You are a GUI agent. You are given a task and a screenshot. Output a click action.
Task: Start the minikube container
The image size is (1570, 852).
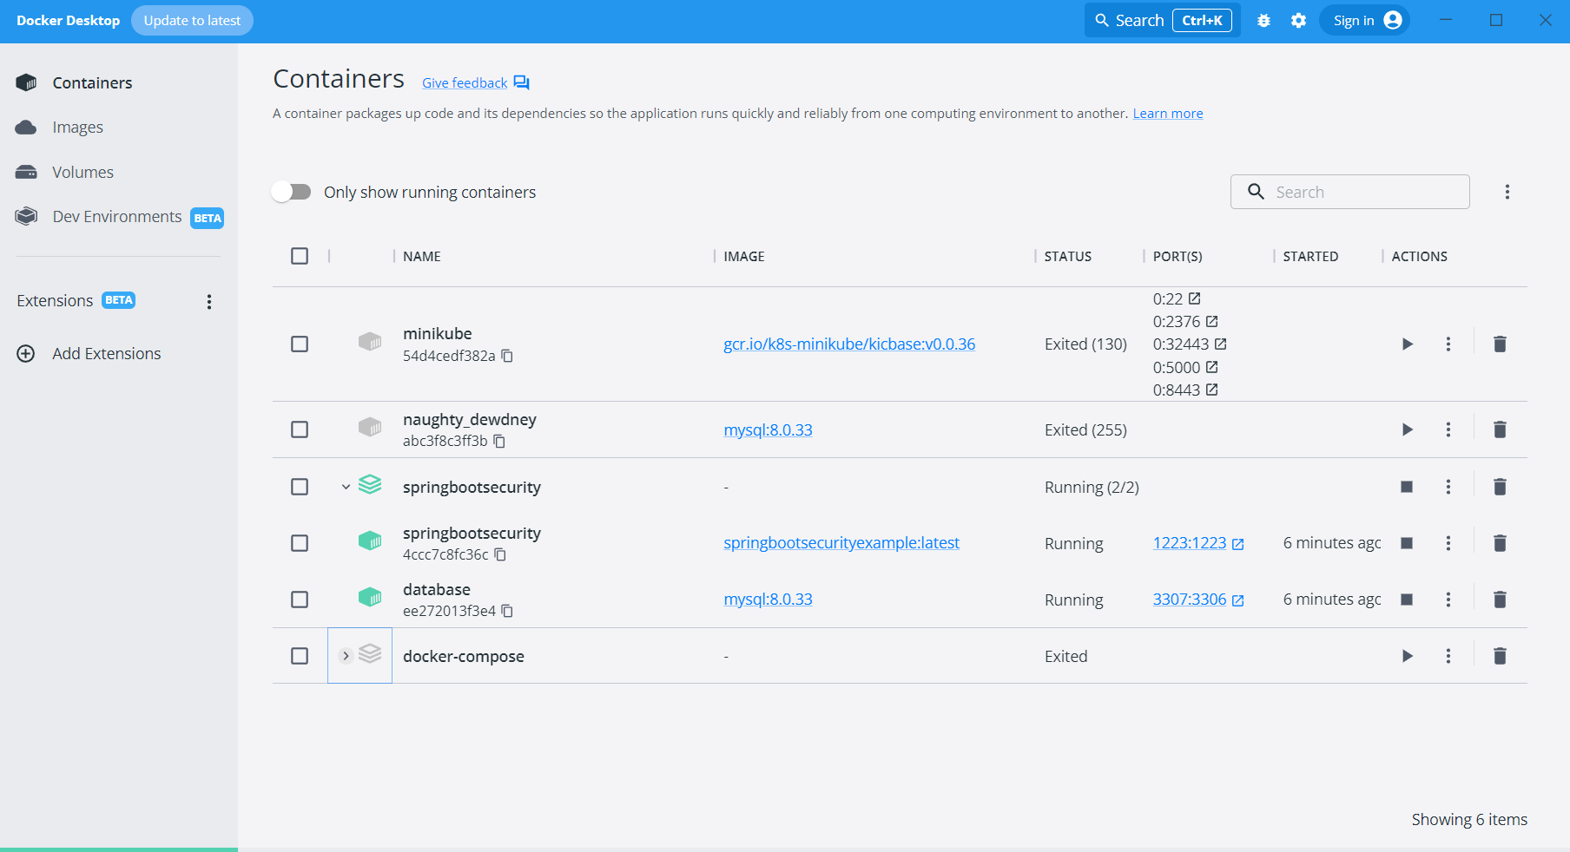tap(1407, 344)
